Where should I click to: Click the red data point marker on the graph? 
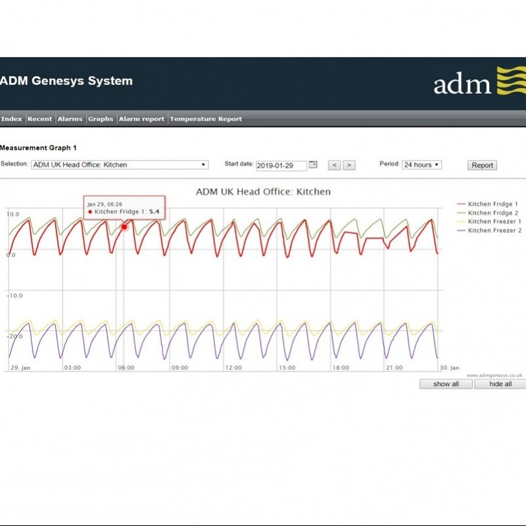pos(124,227)
